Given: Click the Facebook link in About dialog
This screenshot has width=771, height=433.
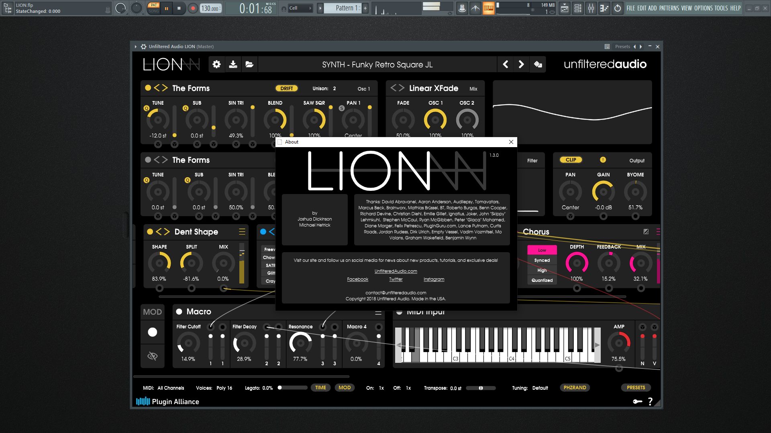Looking at the screenshot, I should pyautogui.click(x=357, y=279).
